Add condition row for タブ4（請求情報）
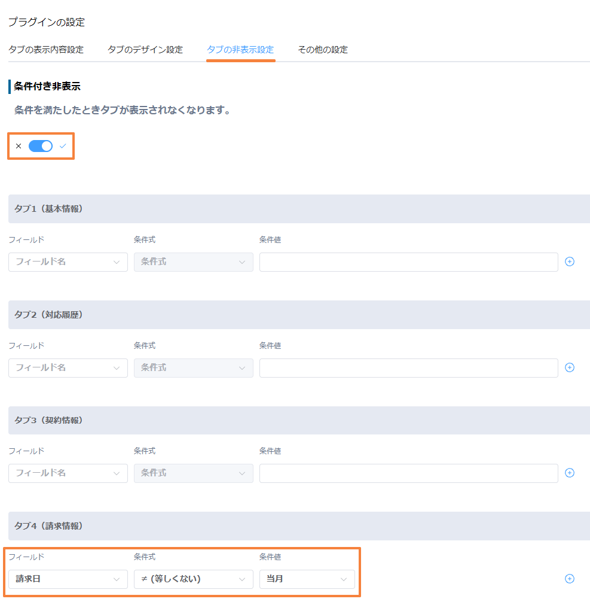 point(570,578)
